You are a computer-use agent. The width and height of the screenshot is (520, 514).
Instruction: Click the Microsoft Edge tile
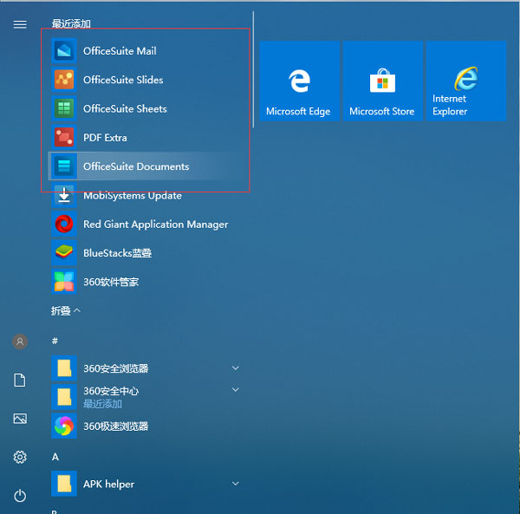point(298,81)
